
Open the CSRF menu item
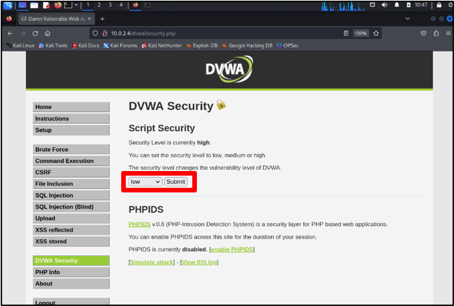coord(71,172)
